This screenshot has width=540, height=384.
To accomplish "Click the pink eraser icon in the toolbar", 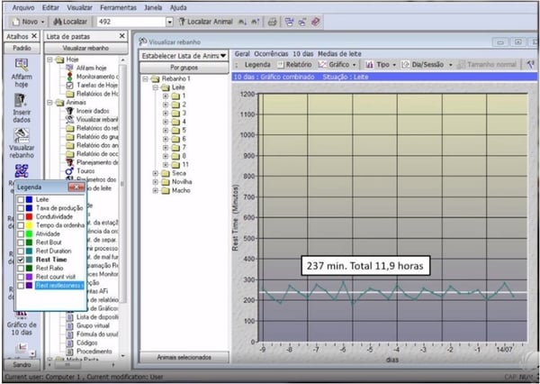I will [315, 22].
